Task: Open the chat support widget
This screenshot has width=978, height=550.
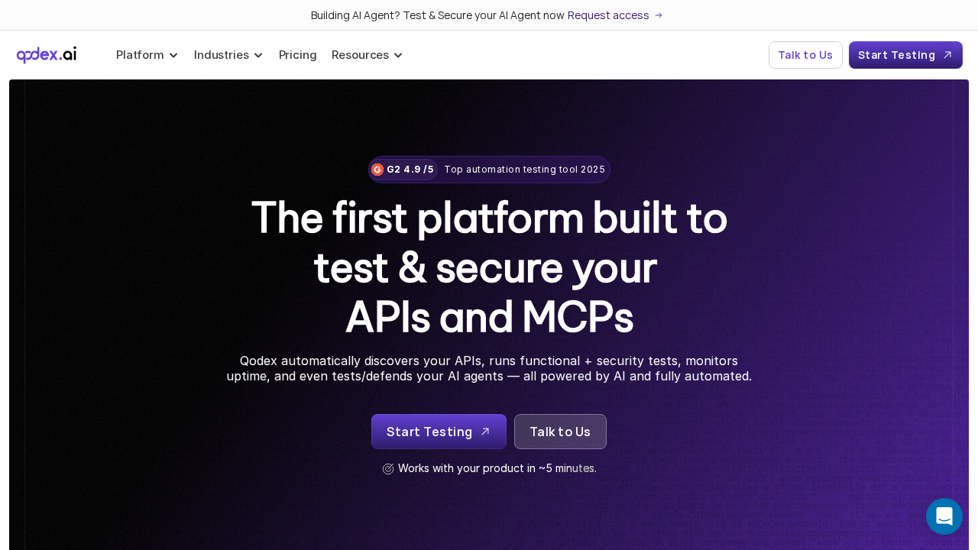Action: coord(944,516)
